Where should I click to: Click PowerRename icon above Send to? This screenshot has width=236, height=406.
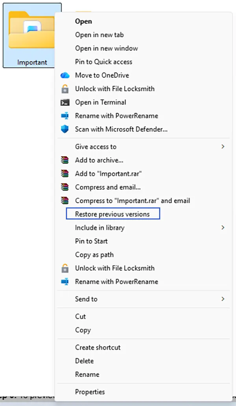coord(65,282)
